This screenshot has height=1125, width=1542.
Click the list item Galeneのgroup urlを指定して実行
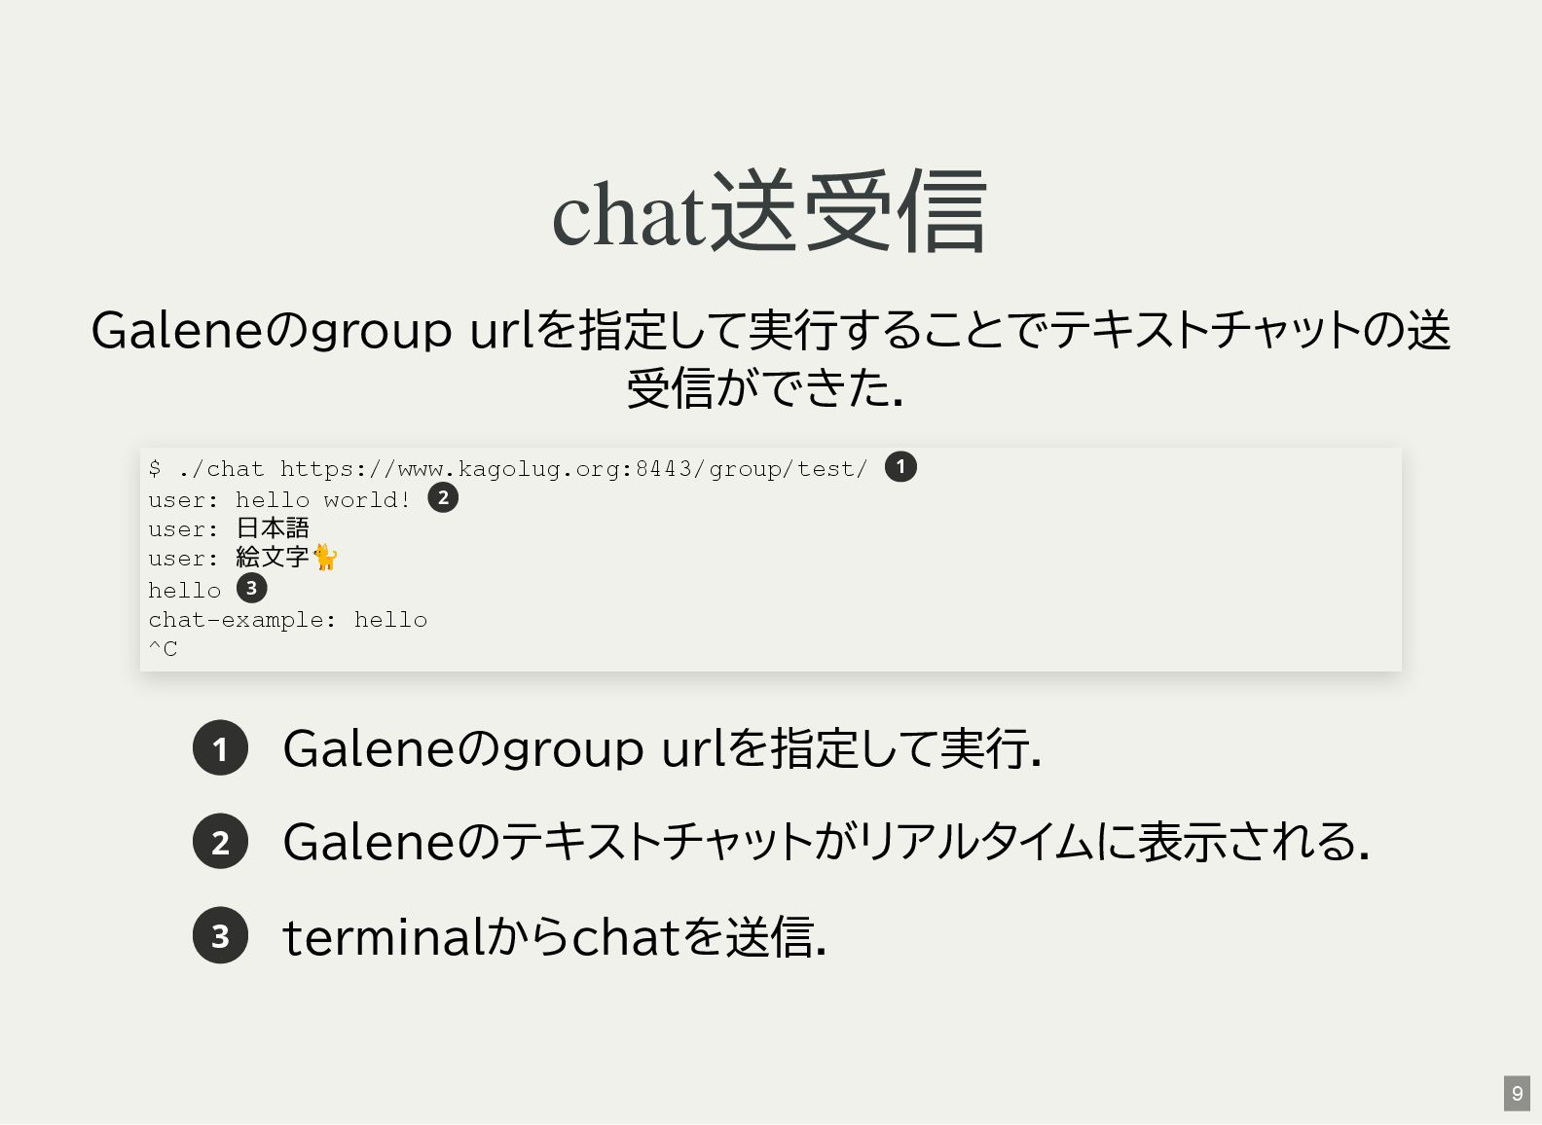pos(662,748)
